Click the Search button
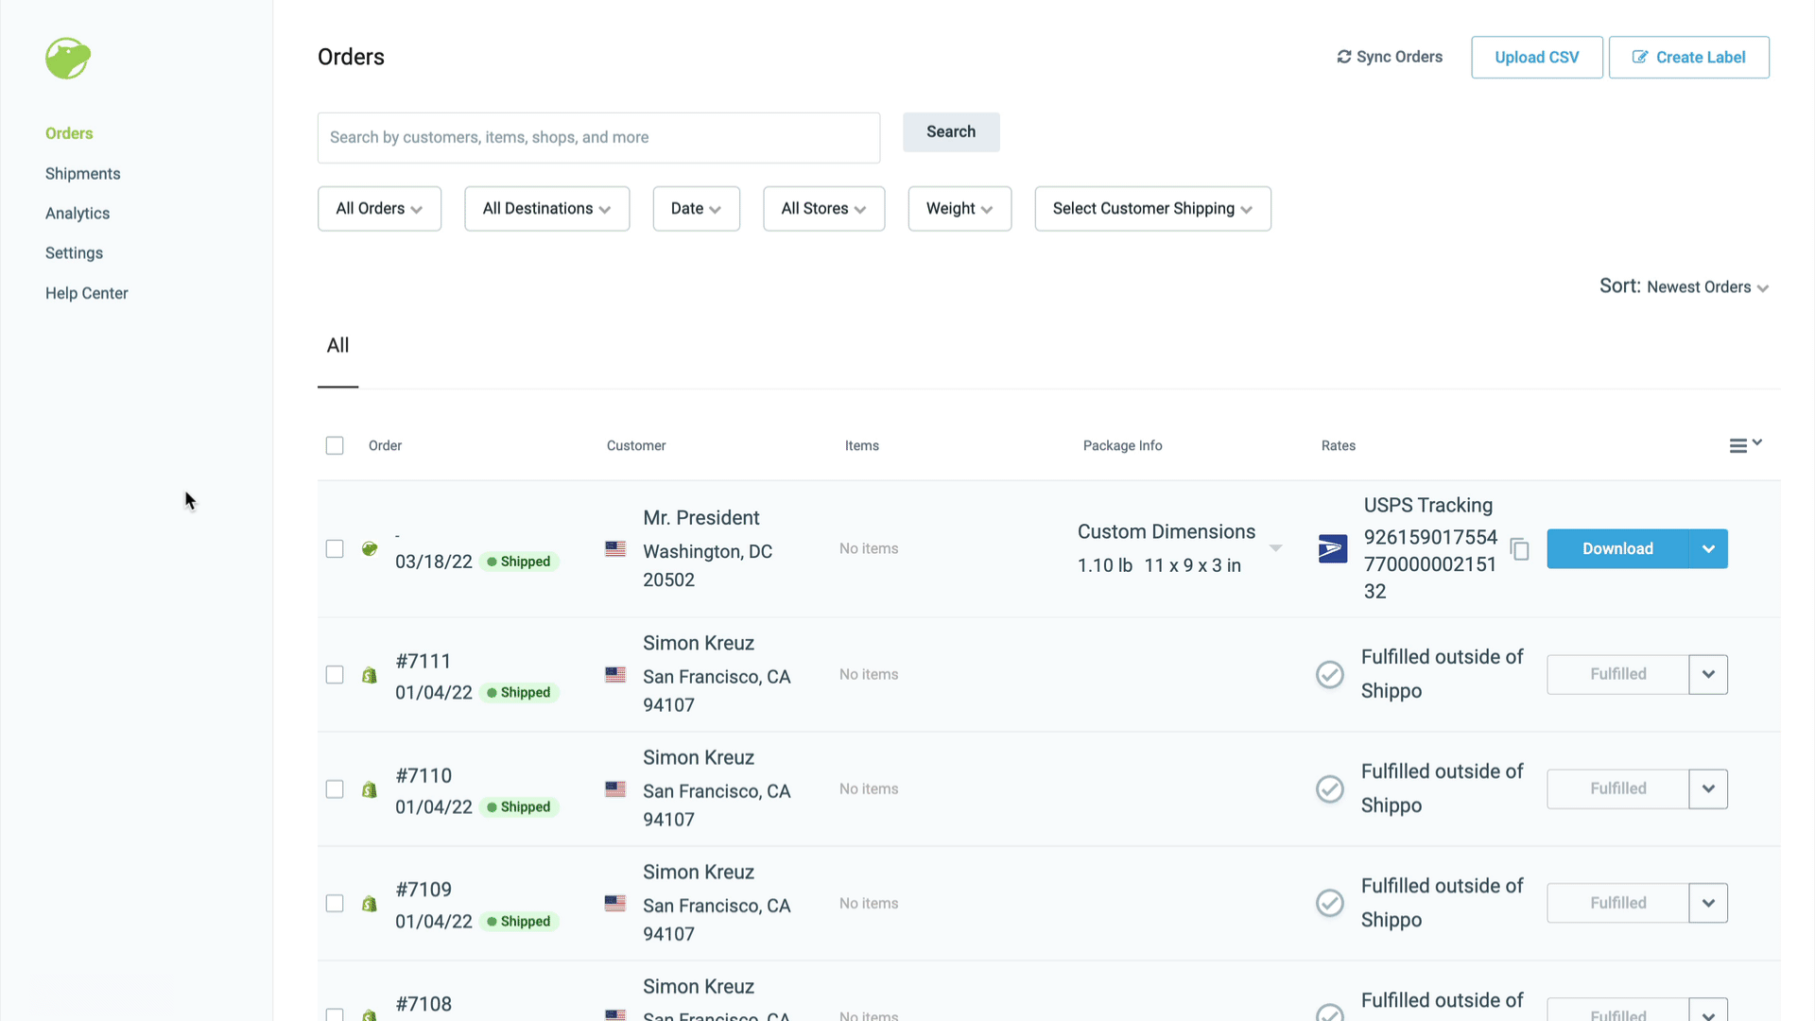This screenshot has height=1021, width=1815. tap(951, 130)
